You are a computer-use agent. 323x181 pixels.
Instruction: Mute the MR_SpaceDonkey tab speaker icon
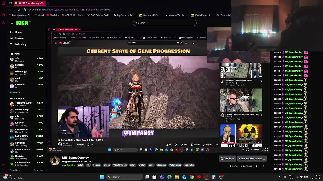click(19, 3)
